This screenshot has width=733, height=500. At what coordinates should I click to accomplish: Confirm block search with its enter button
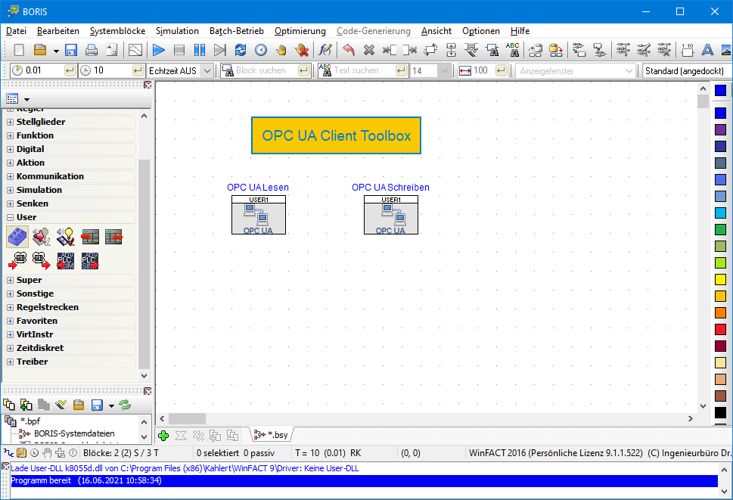(304, 70)
